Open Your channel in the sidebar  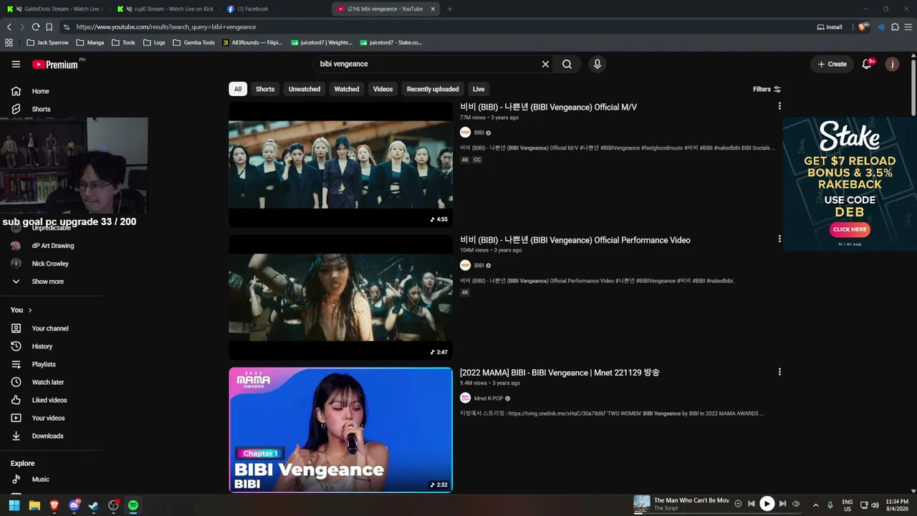pyautogui.click(x=52, y=328)
